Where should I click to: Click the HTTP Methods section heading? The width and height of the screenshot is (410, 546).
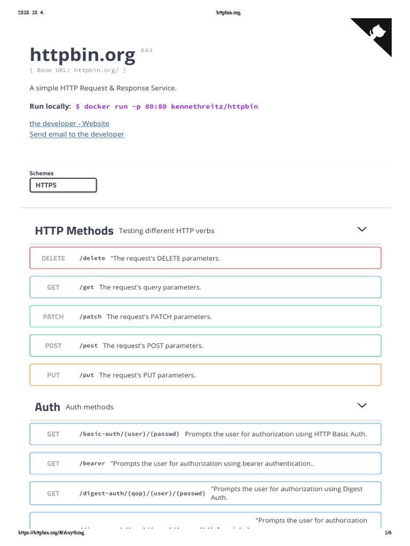tap(74, 231)
